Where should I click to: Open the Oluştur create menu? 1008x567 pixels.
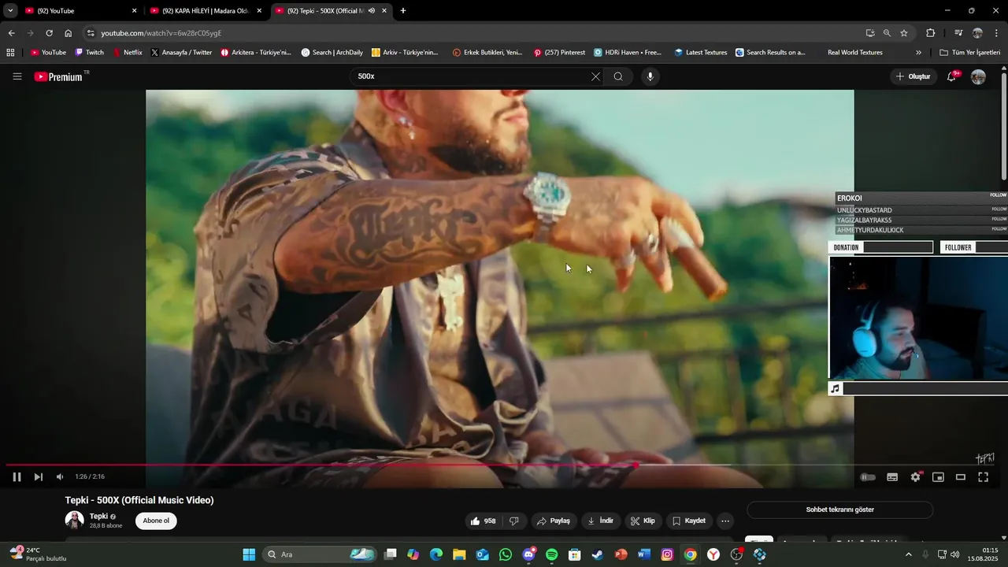click(913, 76)
